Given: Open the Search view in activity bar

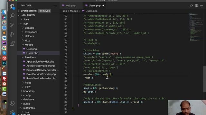Looking at the screenshot, I should coord(12,16).
